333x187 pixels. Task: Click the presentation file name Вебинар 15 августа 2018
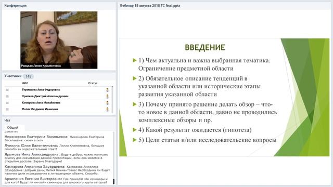click(150, 6)
